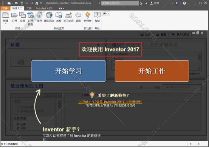Screen dimensions: 209x148
Task: Click the help search box in title bar
Action: (120, 3)
